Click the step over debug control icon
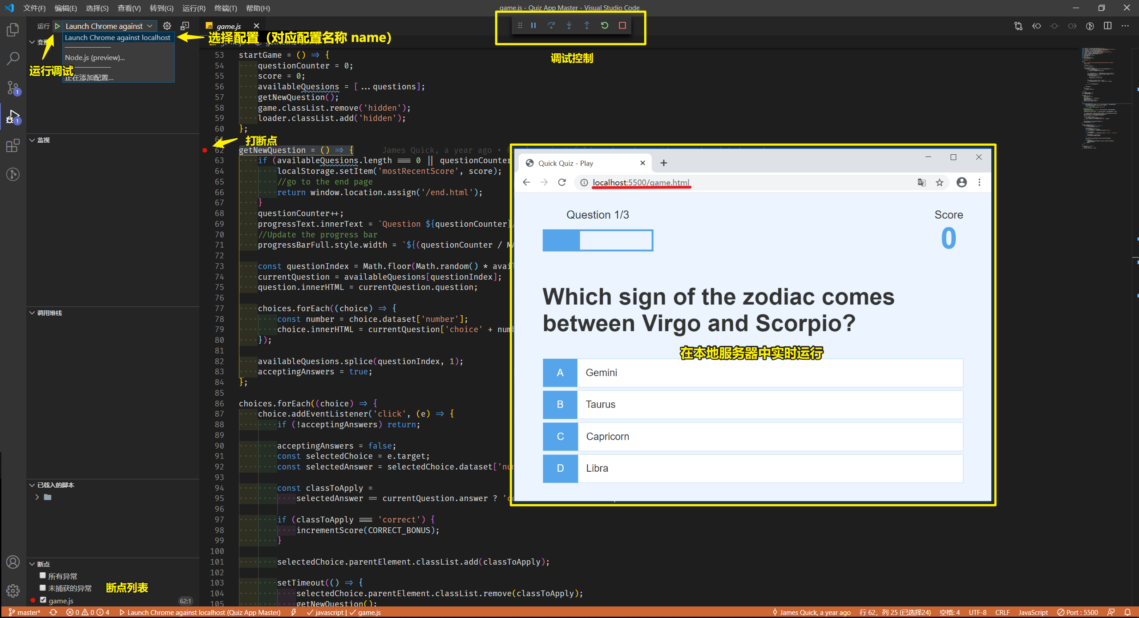The image size is (1139, 618). point(551,25)
